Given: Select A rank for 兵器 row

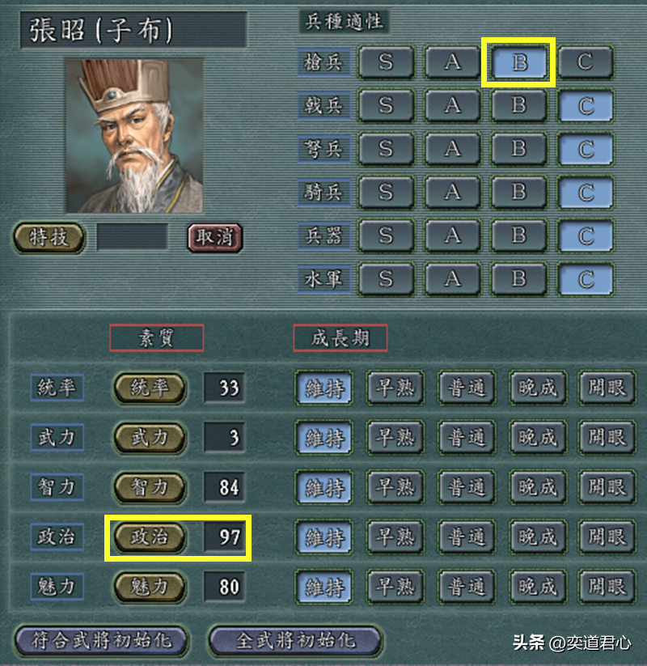Looking at the screenshot, I should [453, 235].
